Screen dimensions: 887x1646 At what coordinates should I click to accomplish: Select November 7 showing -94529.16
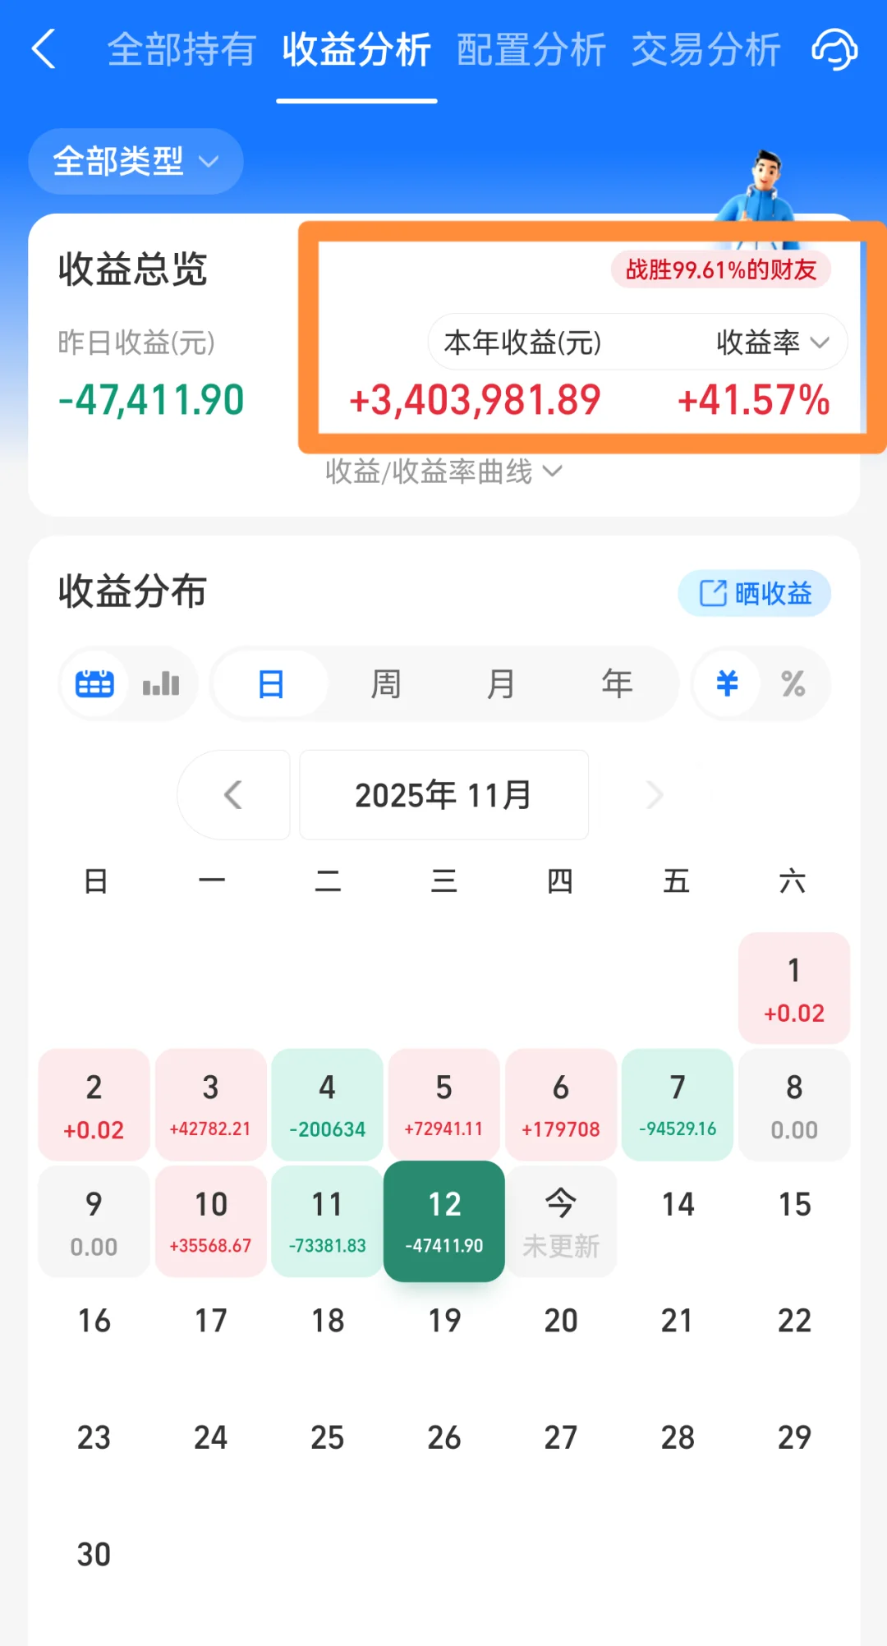point(677,1105)
